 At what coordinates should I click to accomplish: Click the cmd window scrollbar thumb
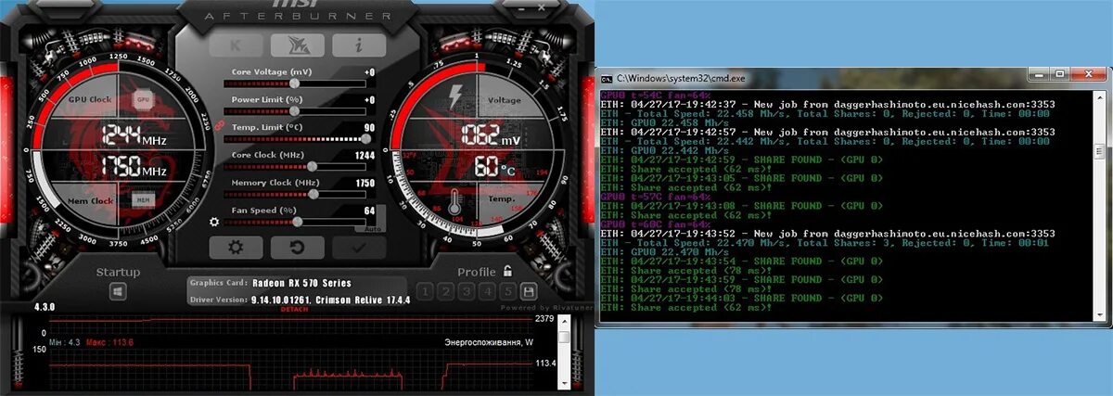pos(1099,152)
